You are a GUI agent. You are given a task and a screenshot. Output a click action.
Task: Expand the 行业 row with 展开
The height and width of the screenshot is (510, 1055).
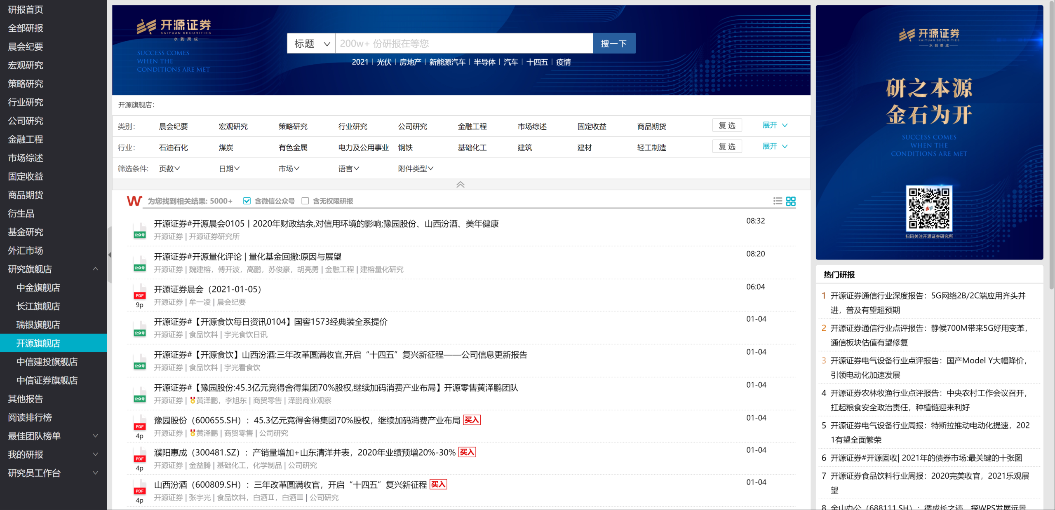pos(775,146)
